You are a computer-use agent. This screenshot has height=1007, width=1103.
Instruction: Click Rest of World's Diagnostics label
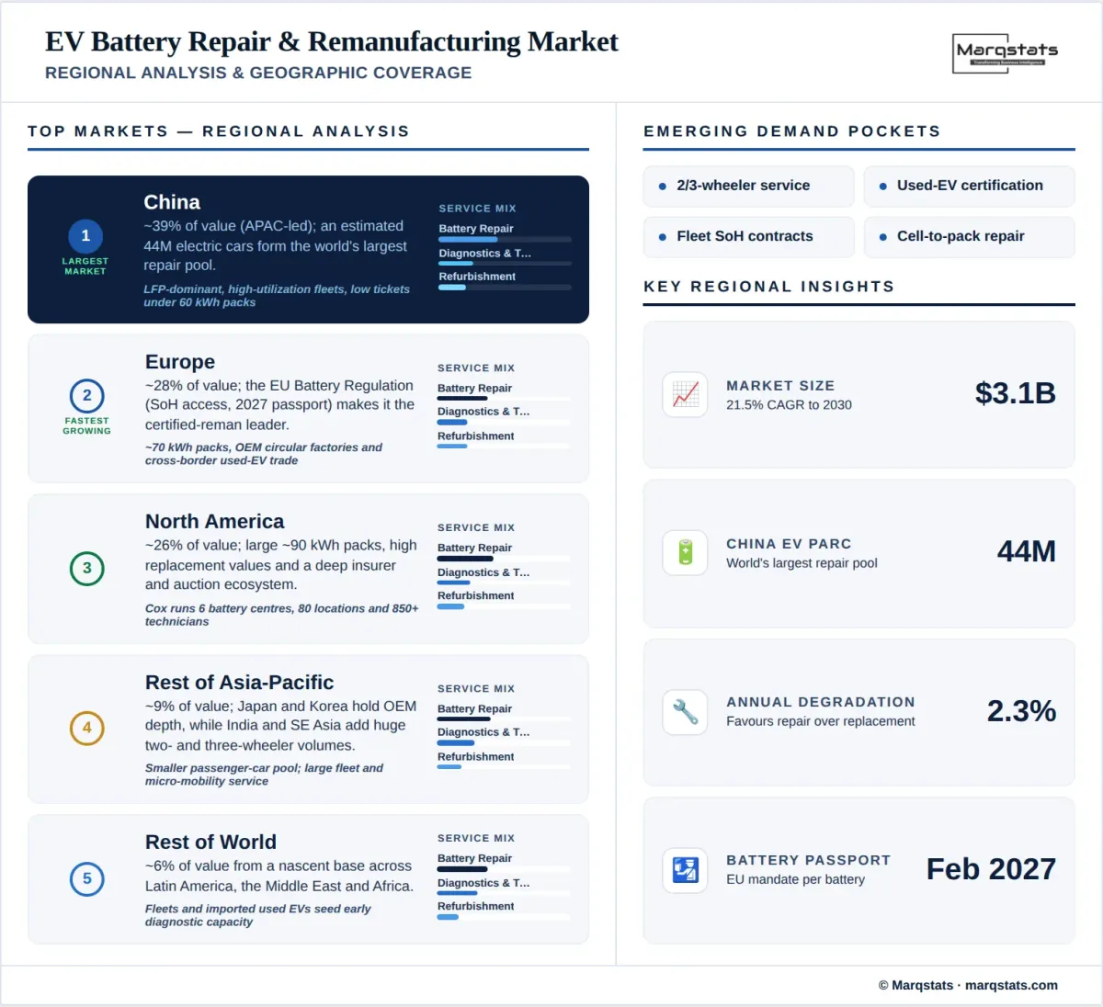pos(484,883)
